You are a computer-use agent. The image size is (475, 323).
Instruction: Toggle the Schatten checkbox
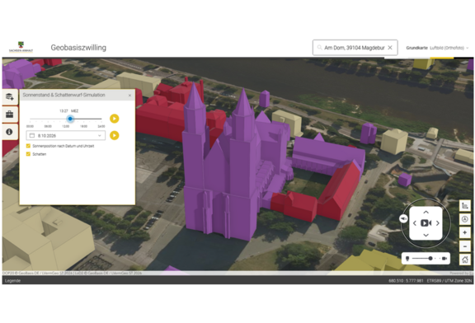(29, 154)
